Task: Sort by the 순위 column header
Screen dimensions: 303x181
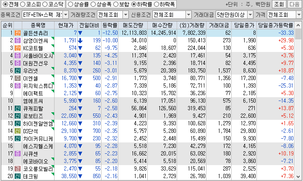Action: point(8,25)
